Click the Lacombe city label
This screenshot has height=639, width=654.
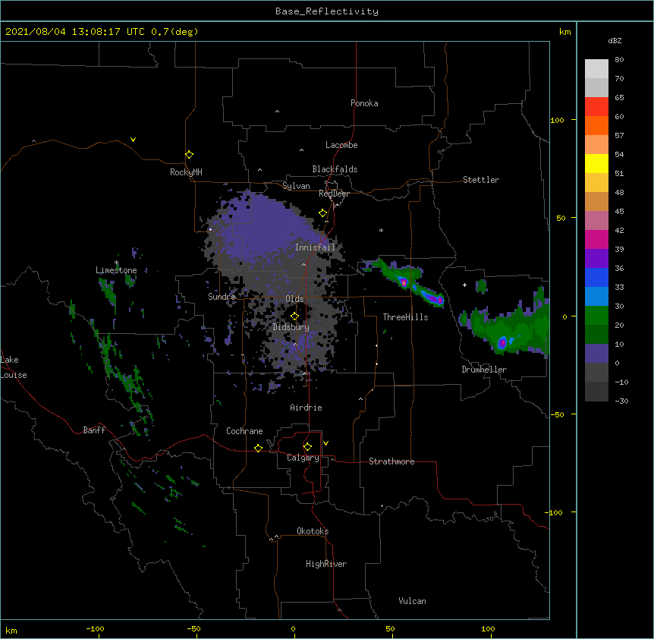(x=341, y=145)
